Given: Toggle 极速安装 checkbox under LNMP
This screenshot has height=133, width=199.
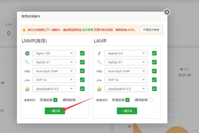Looking at the screenshot, I should (x=55, y=100).
